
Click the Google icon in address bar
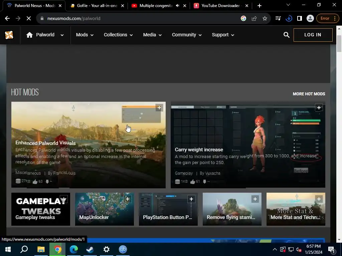pos(243,19)
